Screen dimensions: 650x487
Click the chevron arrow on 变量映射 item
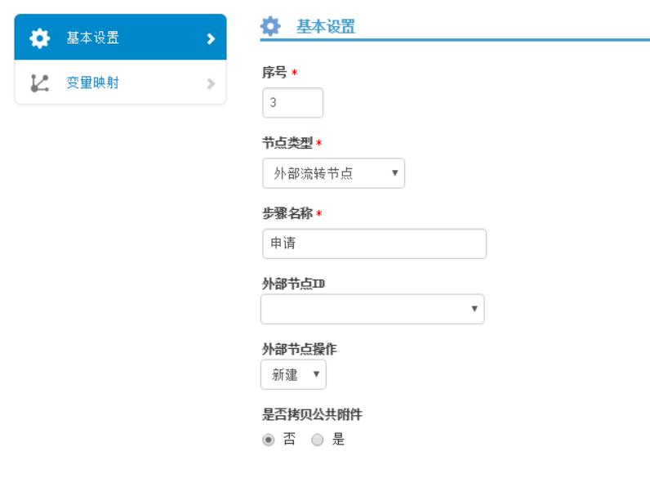tap(211, 83)
